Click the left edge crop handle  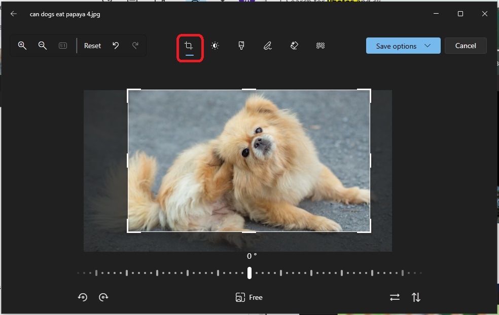coord(128,161)
